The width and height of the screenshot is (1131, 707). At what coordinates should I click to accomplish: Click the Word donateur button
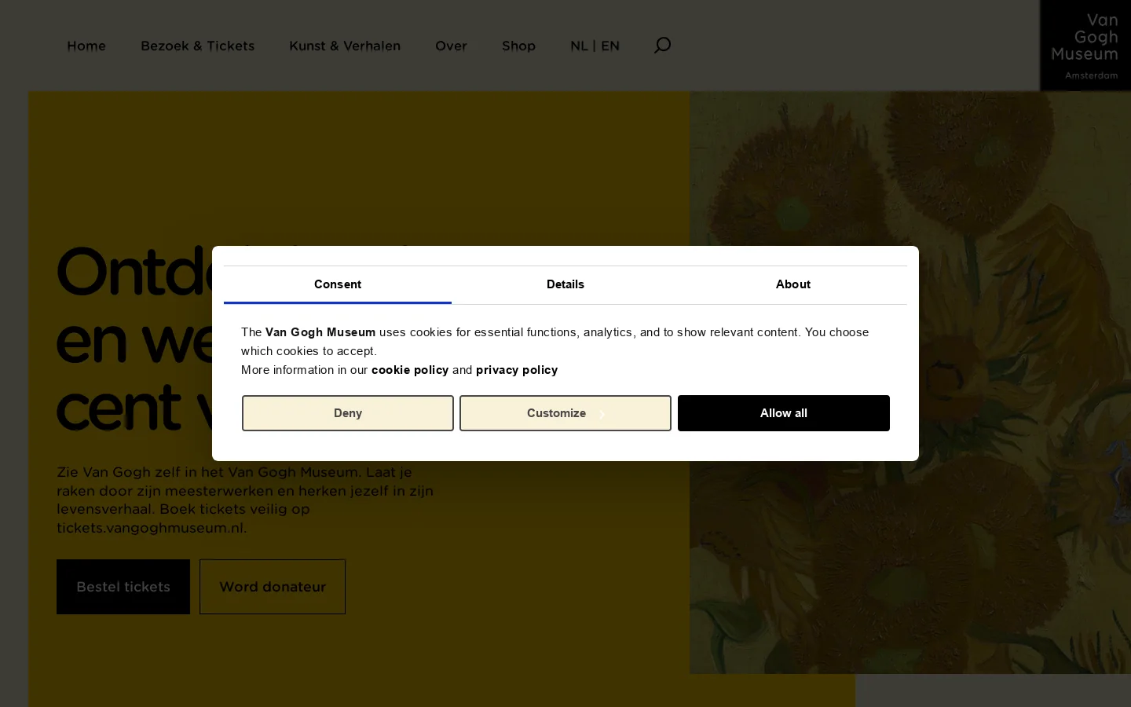click(273, 587)
